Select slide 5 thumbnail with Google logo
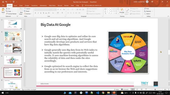Image resolution: width=170 pixels, height=95 pixels. (x=13, y=48)
